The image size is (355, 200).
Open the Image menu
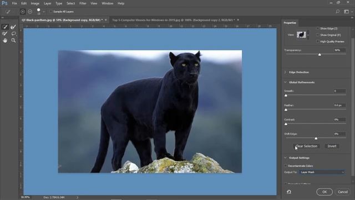click(35, 3)
